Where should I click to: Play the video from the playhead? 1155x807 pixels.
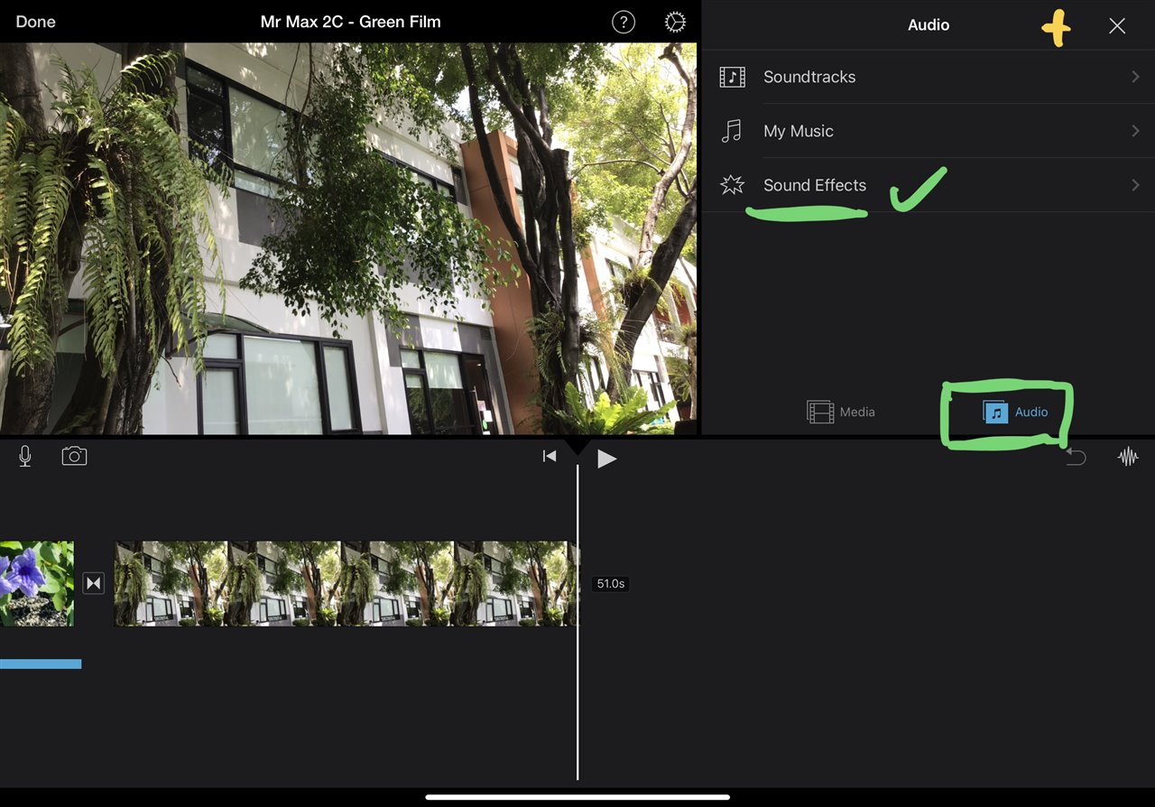(607, 459)
